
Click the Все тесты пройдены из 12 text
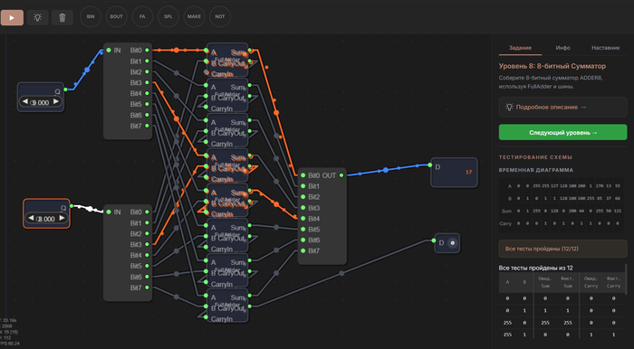[x=535, y=268]
